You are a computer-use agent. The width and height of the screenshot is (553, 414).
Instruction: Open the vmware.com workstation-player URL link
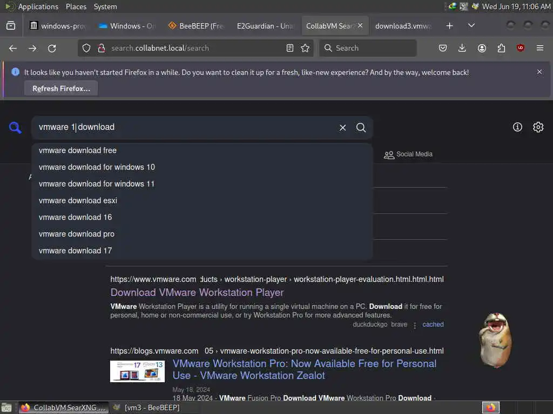coord(277,280)
